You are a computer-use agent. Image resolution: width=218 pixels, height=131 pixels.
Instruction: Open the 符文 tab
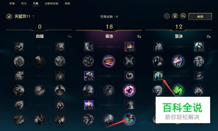pyautogui.click(x=24, y=3)
